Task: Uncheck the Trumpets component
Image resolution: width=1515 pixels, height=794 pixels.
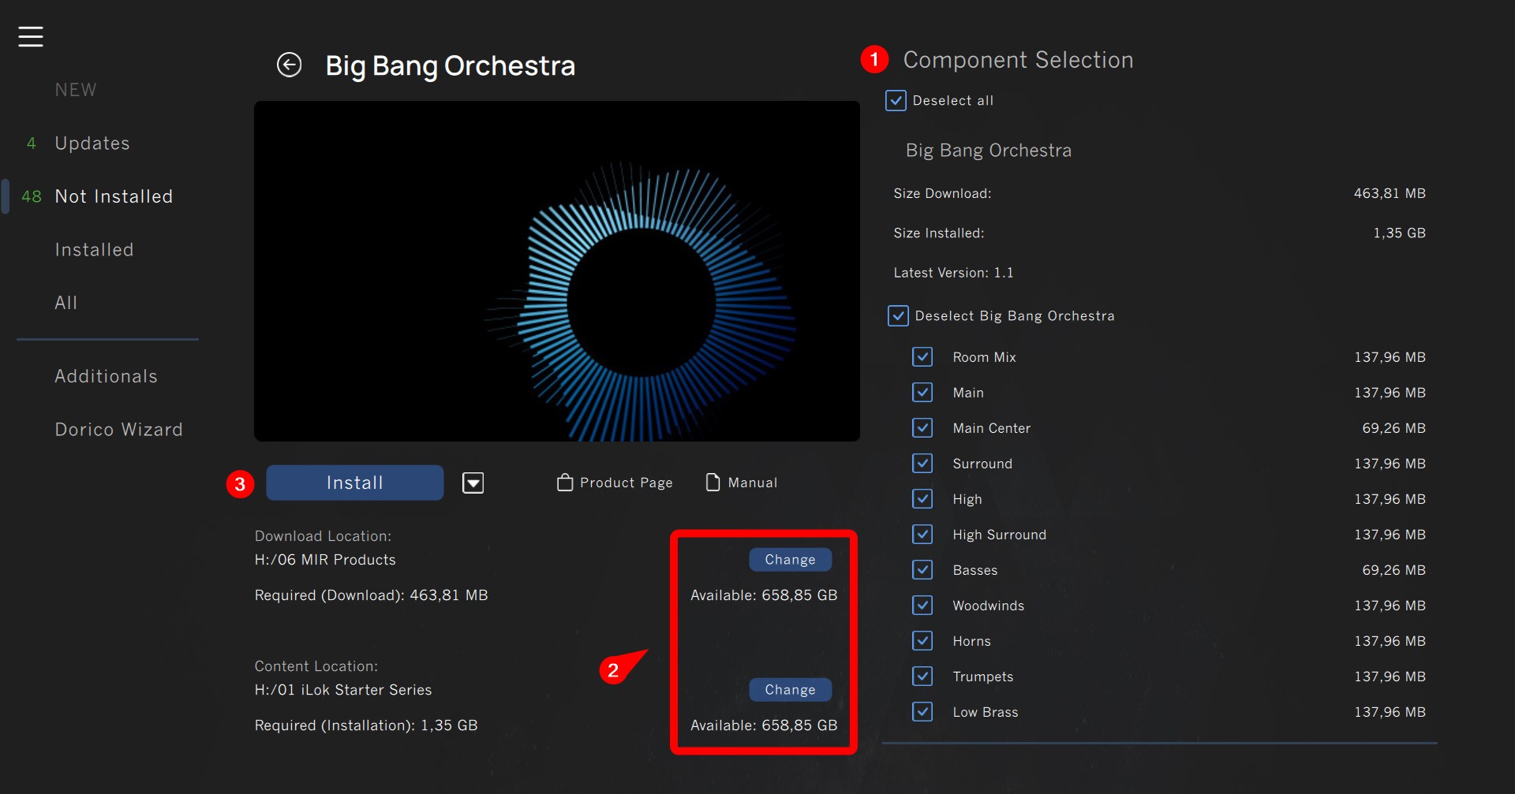Action: click(922, 677)
